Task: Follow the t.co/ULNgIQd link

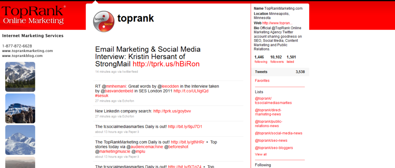Action: pos(191,91)
